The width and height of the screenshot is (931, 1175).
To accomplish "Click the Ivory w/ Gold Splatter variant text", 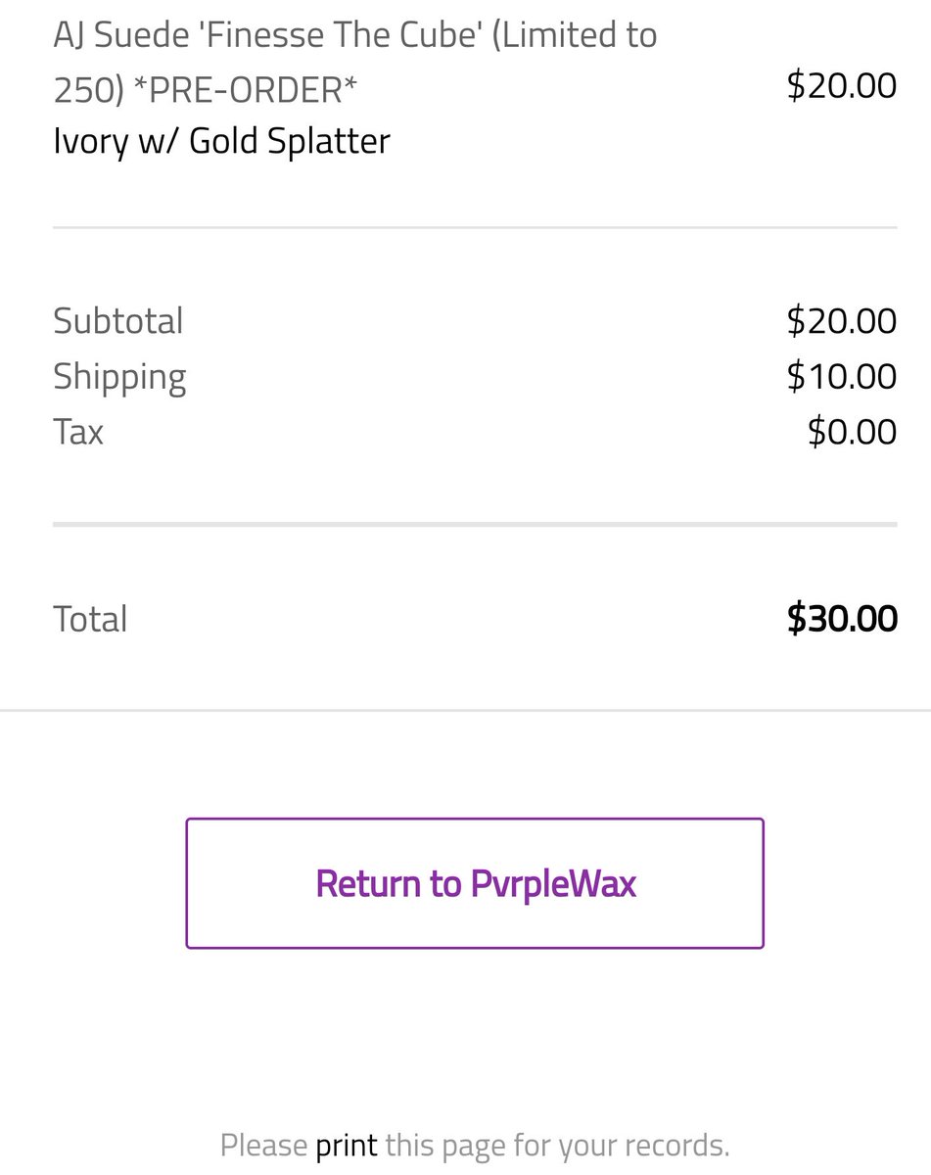I will pyautogui.click(x=222, y=141).
